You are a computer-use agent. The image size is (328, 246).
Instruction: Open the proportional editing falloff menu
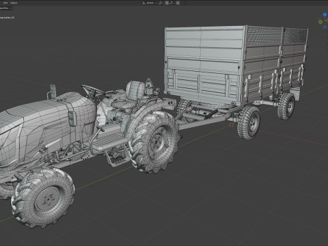click(183, 3)
